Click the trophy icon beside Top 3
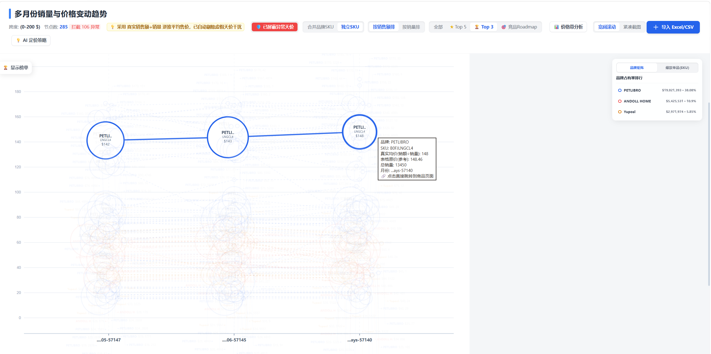This screenshot has height=354, width=711. point(477,27)
